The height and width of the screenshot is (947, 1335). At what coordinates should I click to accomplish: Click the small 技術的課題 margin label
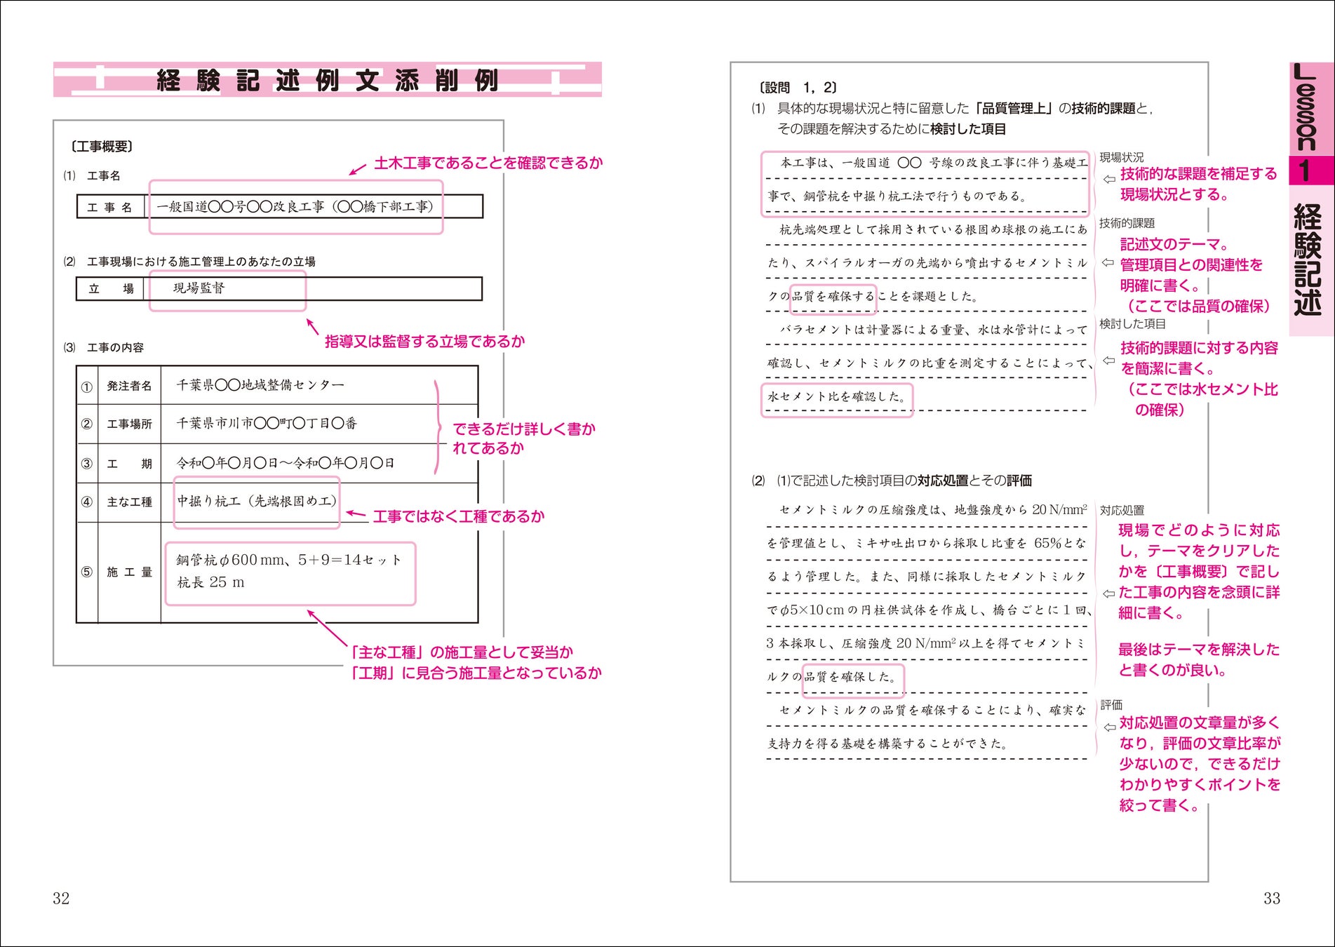pos(1127,223)
